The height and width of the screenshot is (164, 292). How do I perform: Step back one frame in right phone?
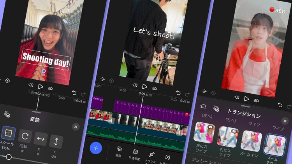pyautogui.click(x=237, y=97)
